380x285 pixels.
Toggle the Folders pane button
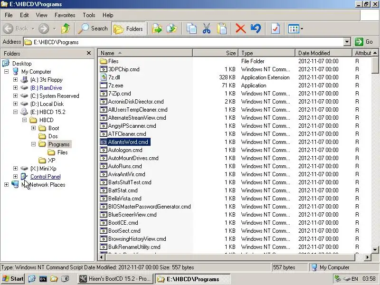[x=128, y=28]
